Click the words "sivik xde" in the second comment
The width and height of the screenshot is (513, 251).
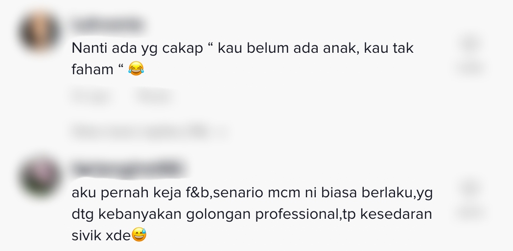click(101, 235)
